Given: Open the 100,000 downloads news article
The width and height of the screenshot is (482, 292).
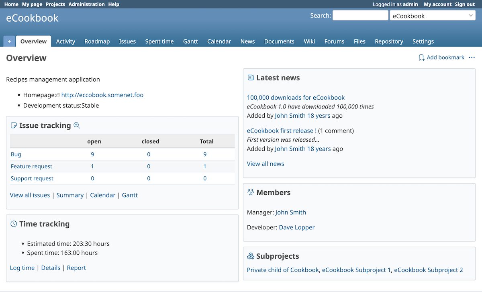Looking at the screenshot, I should [296, 98].
